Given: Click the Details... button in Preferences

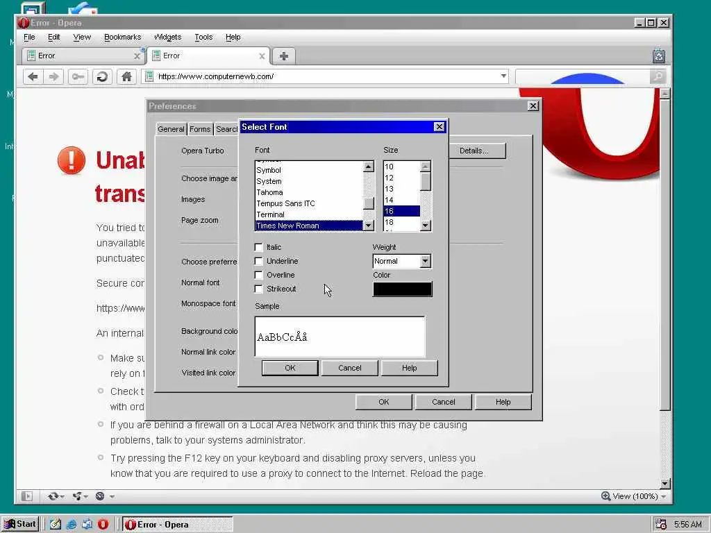Looking at the screenshot, I should [x=476, y=151].
